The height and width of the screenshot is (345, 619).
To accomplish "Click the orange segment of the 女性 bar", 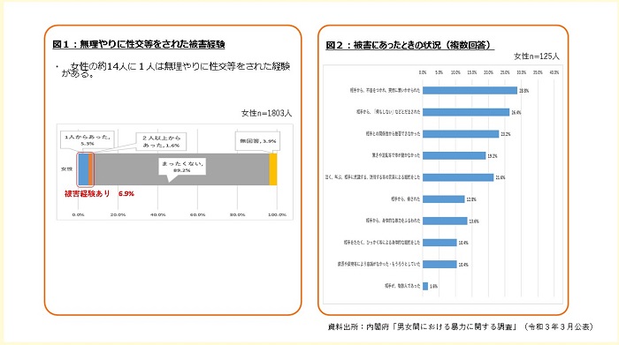I will pyautogui.click(x=90, y=169).
